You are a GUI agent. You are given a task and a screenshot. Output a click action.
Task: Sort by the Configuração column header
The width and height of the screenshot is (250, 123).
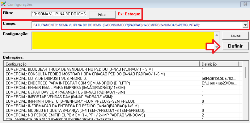pos(101,64)
